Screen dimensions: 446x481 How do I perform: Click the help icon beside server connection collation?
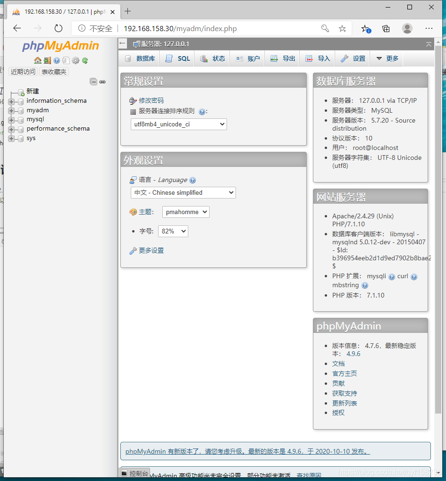tap(202, 112)
